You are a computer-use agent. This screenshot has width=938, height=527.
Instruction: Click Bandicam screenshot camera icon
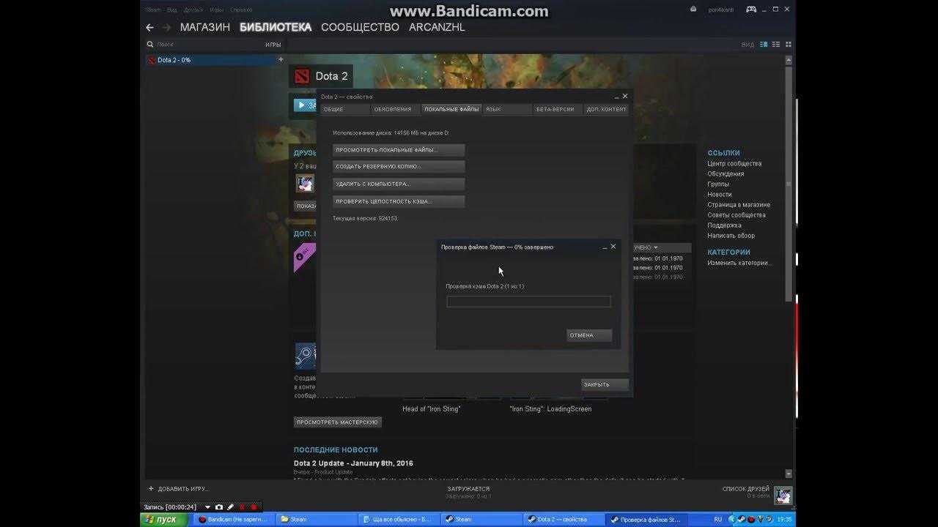tap(219, 507)
